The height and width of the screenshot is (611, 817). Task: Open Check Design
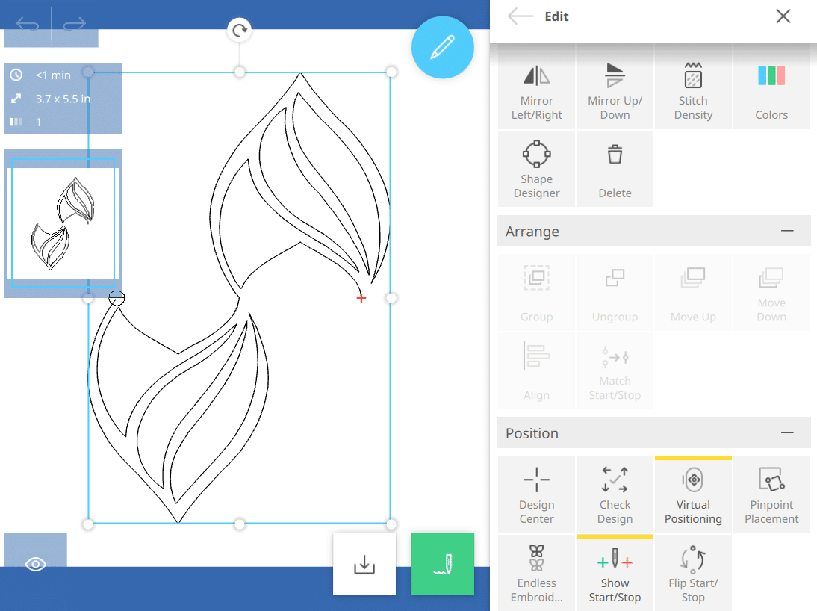click(615, 494)
